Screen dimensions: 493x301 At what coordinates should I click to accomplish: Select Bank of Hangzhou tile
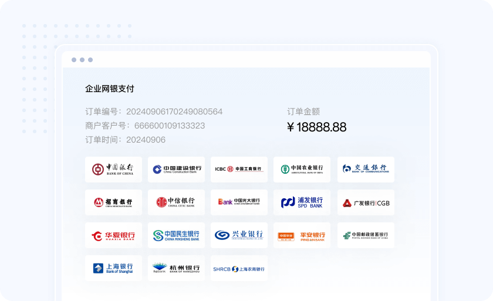click(176, 268)
